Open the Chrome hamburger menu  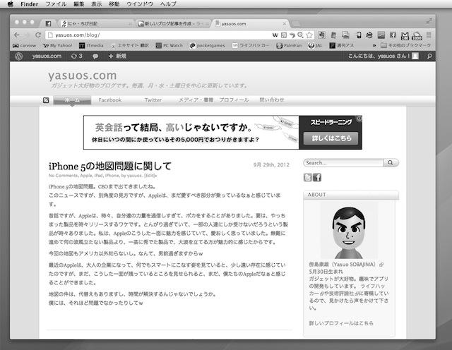429,35
